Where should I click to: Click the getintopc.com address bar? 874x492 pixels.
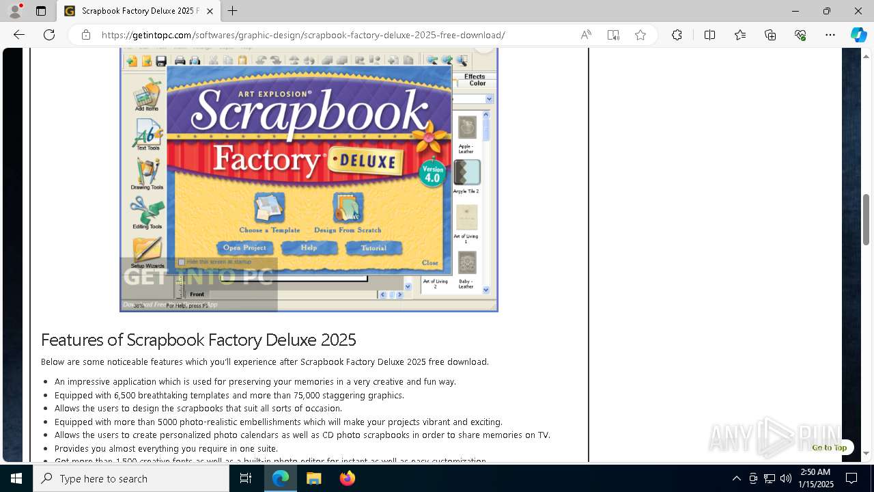point(303,35)
